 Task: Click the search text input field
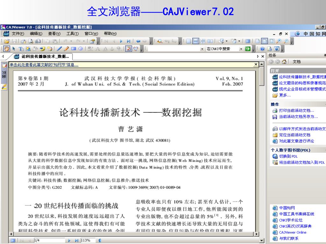coord(174,49)
